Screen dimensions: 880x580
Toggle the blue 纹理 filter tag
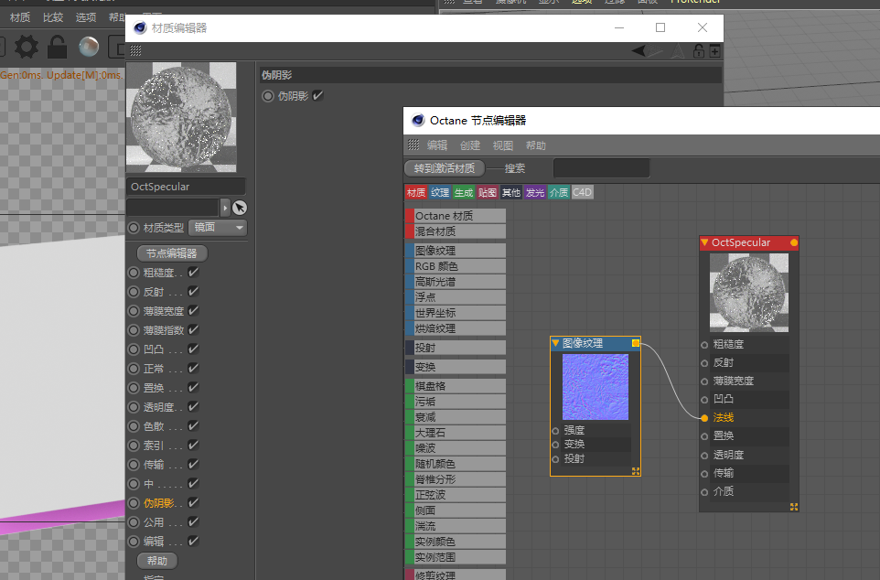click(440, 193)
